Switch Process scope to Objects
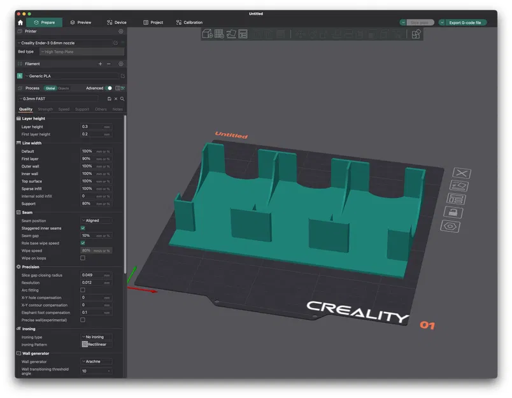The width and height of the screenshot is (512, 398). [63, 89]
